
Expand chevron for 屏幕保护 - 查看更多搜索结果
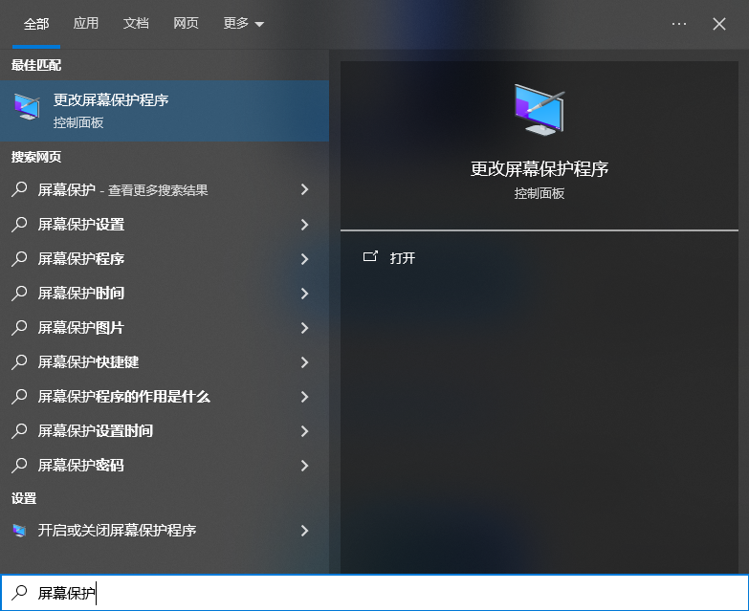pos(305,189)
